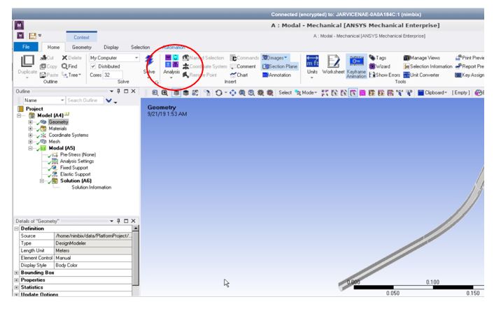The width and height of the screenshot is (501, 311).
Task: Collapse the Modal (A5) tree node
Action: click(30, 148)
